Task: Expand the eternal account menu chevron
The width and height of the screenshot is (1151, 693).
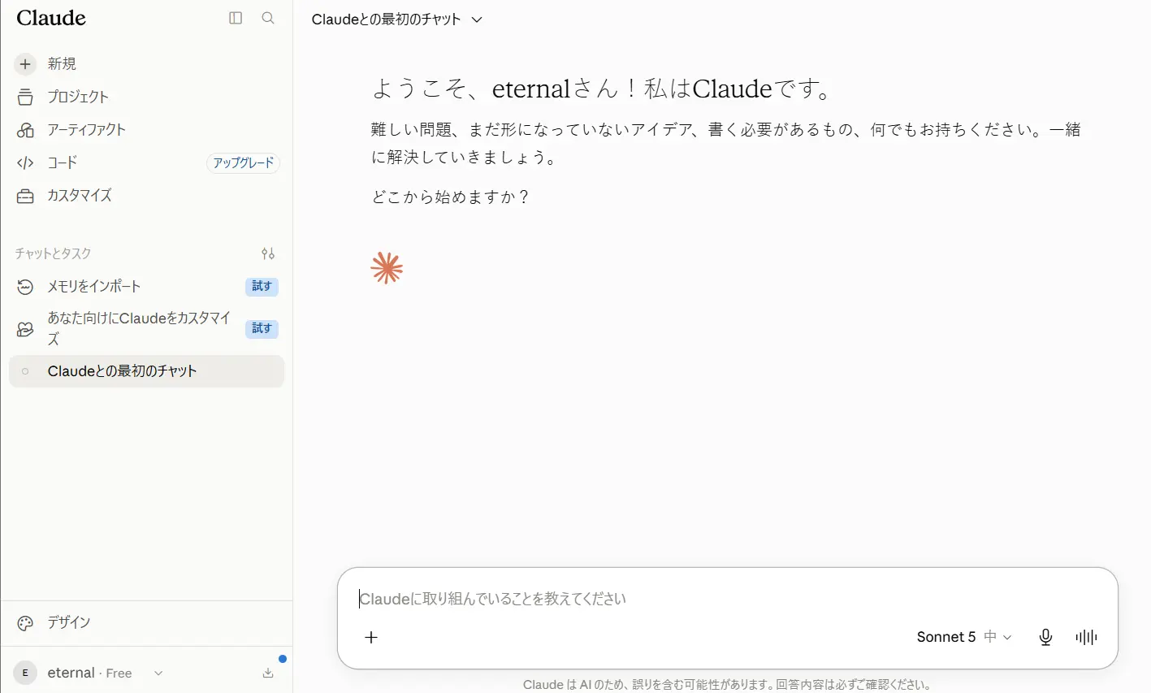Action: click(x=158, y=673)
